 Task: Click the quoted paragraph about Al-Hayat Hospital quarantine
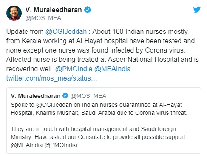click(99, 109)
